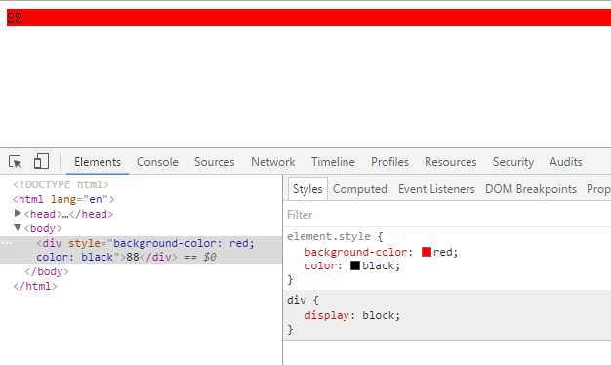This screenshot has width=611, height=365.
Task: Click the background-color property name
Action: point(356,252)
